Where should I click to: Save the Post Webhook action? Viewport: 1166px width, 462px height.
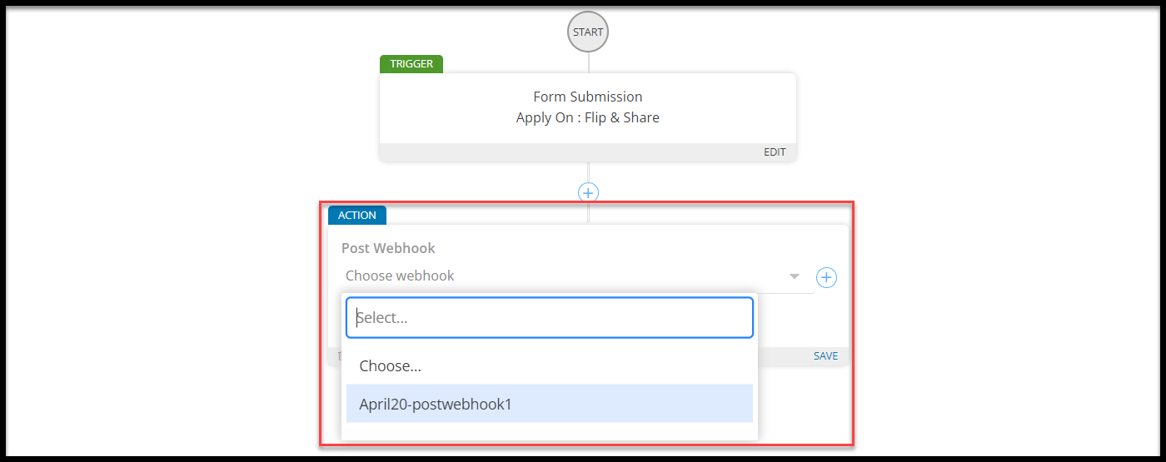pos(825,355)
